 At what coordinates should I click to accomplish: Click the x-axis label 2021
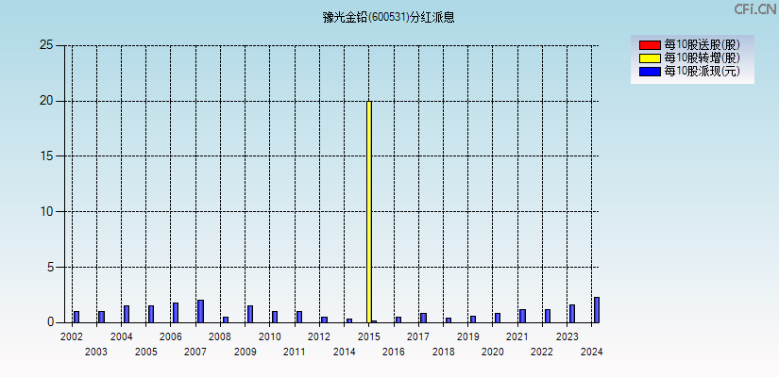coord(517,336)
